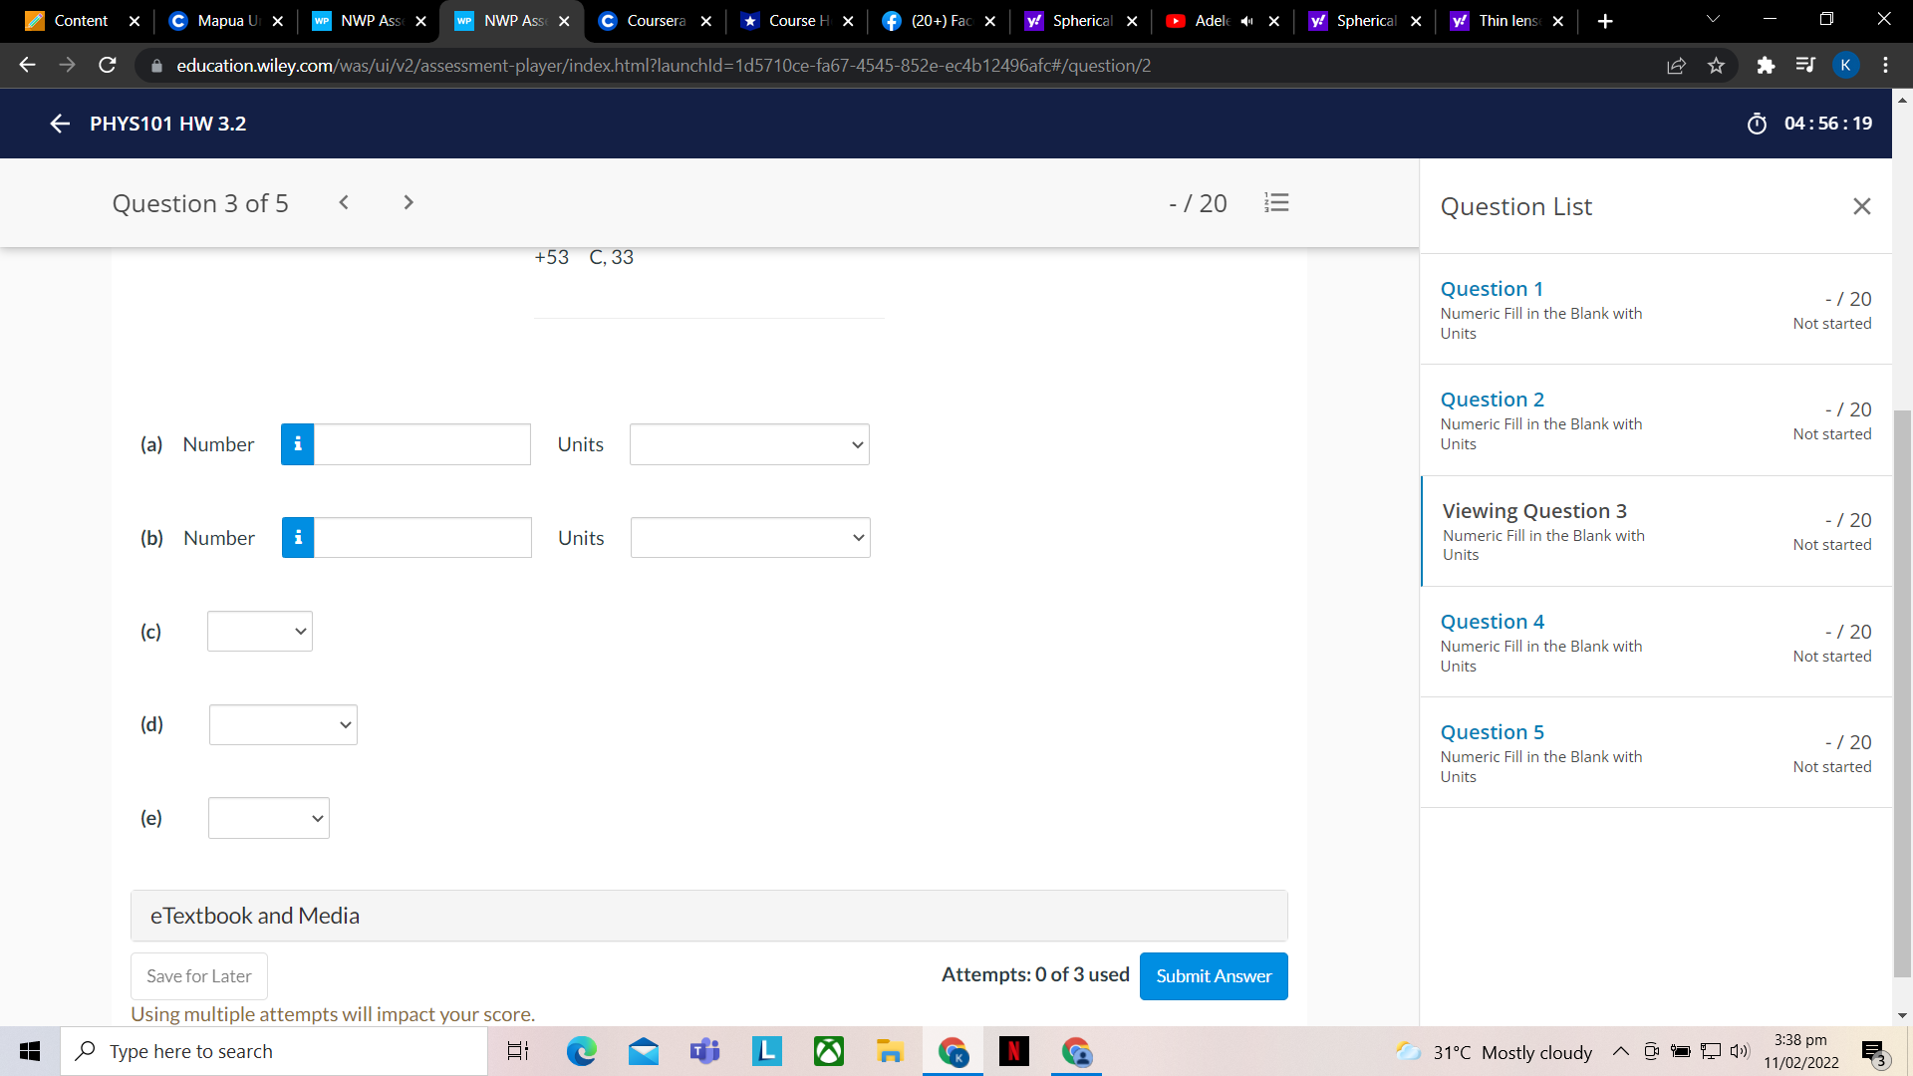Close the Question List panel
This screenshot has height=1076, width=1913.
point(1861,206)
